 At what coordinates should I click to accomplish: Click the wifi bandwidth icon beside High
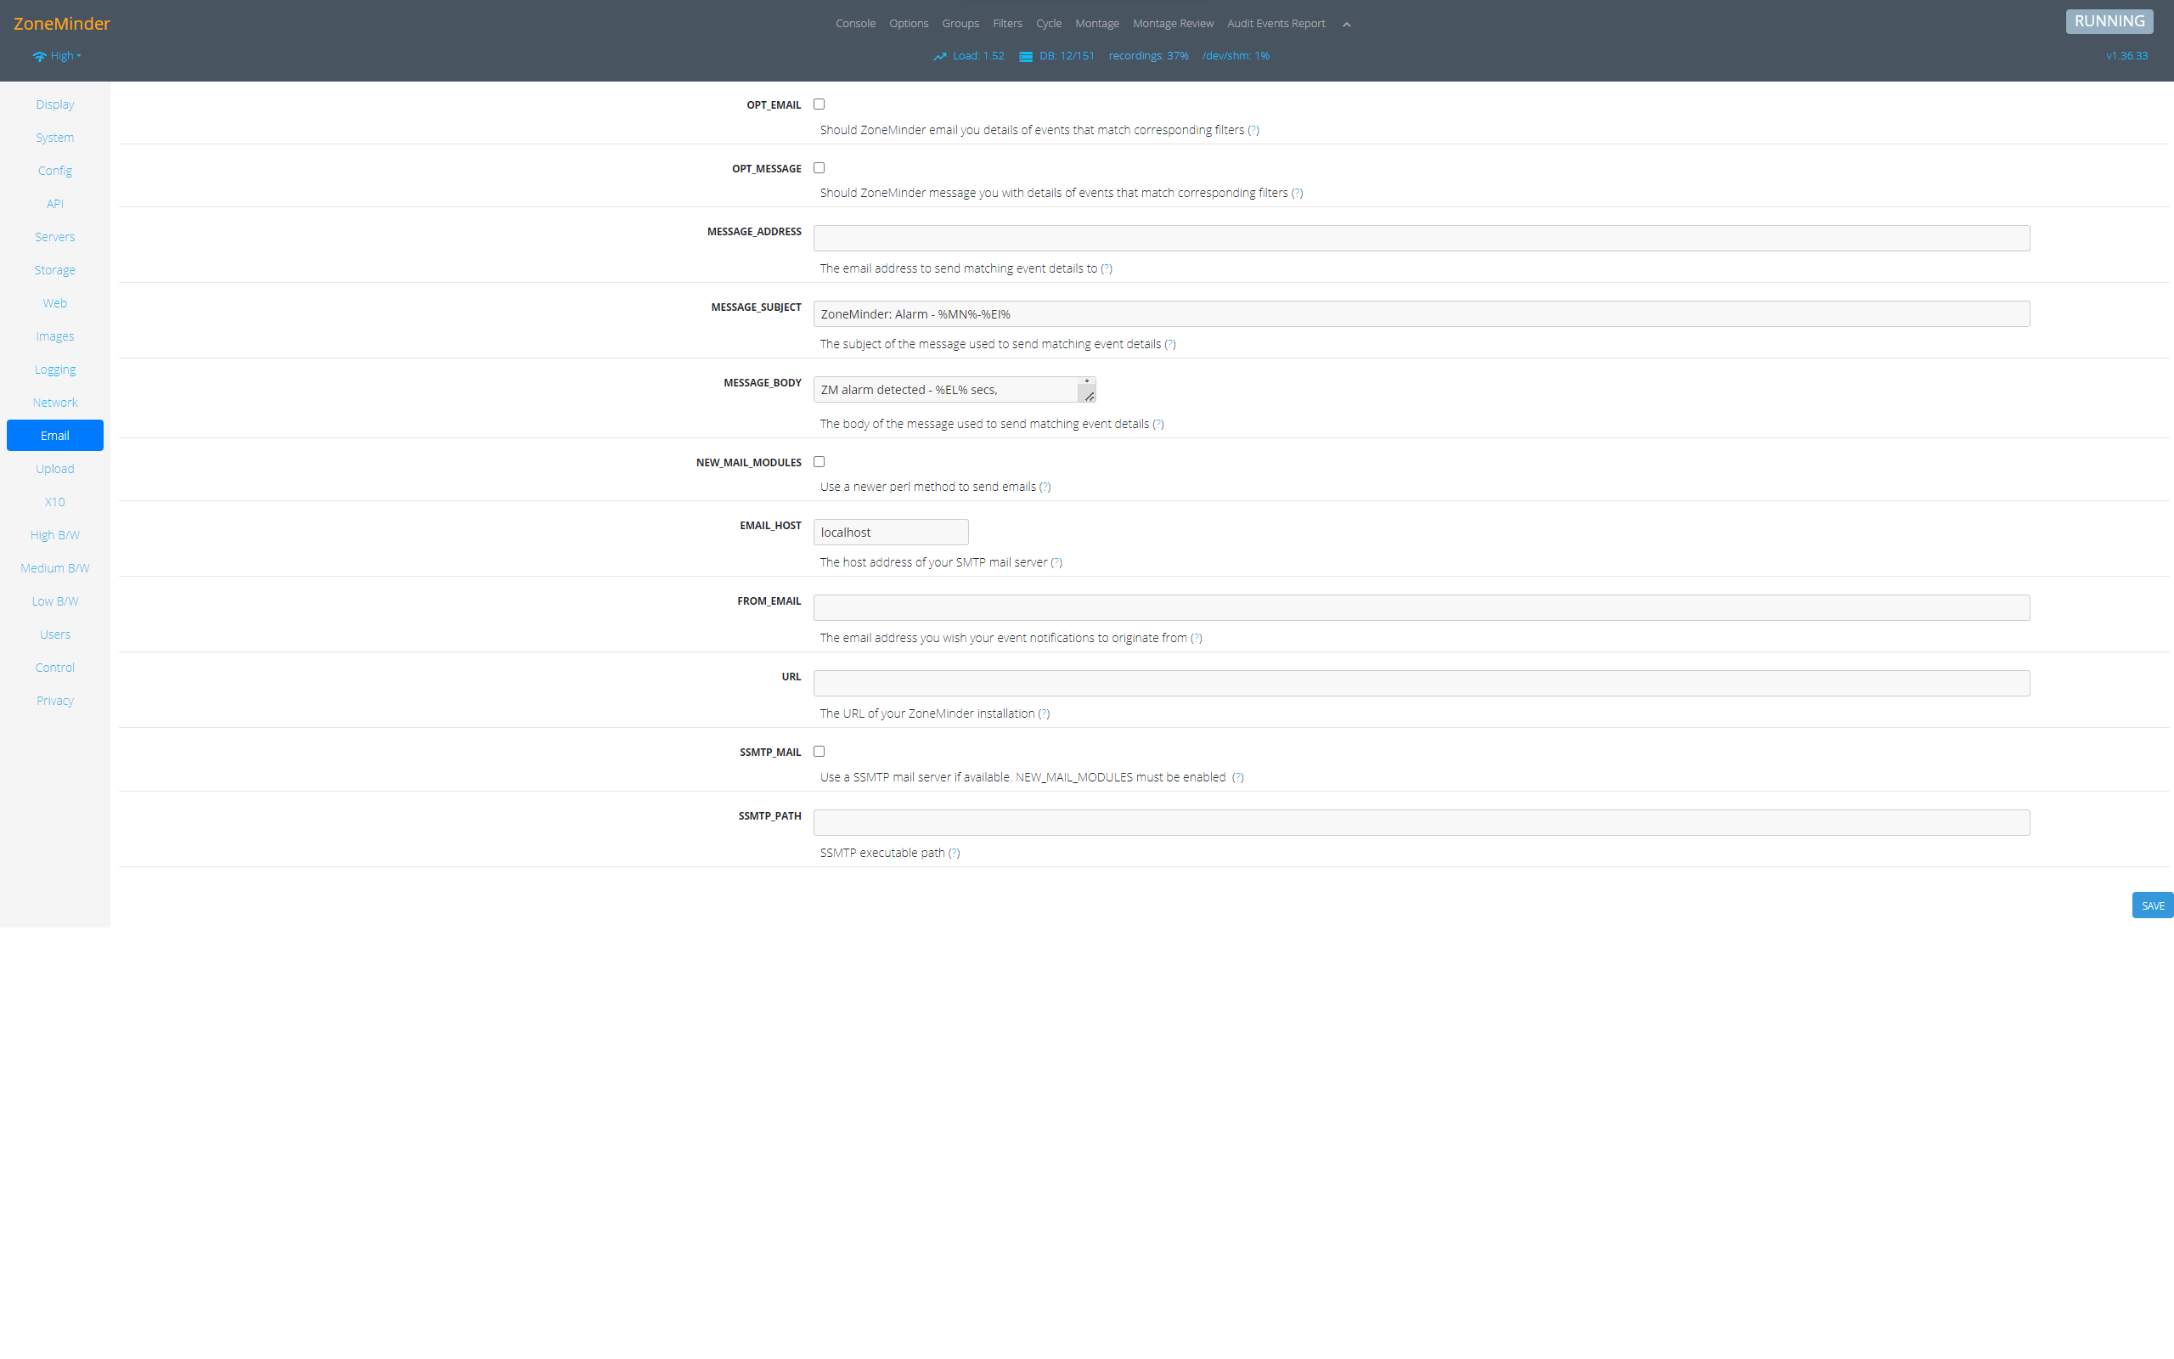point(40,56)
